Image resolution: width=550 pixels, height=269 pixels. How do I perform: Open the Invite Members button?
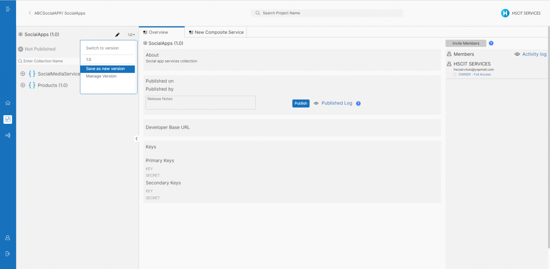click(x=465, y=43)
